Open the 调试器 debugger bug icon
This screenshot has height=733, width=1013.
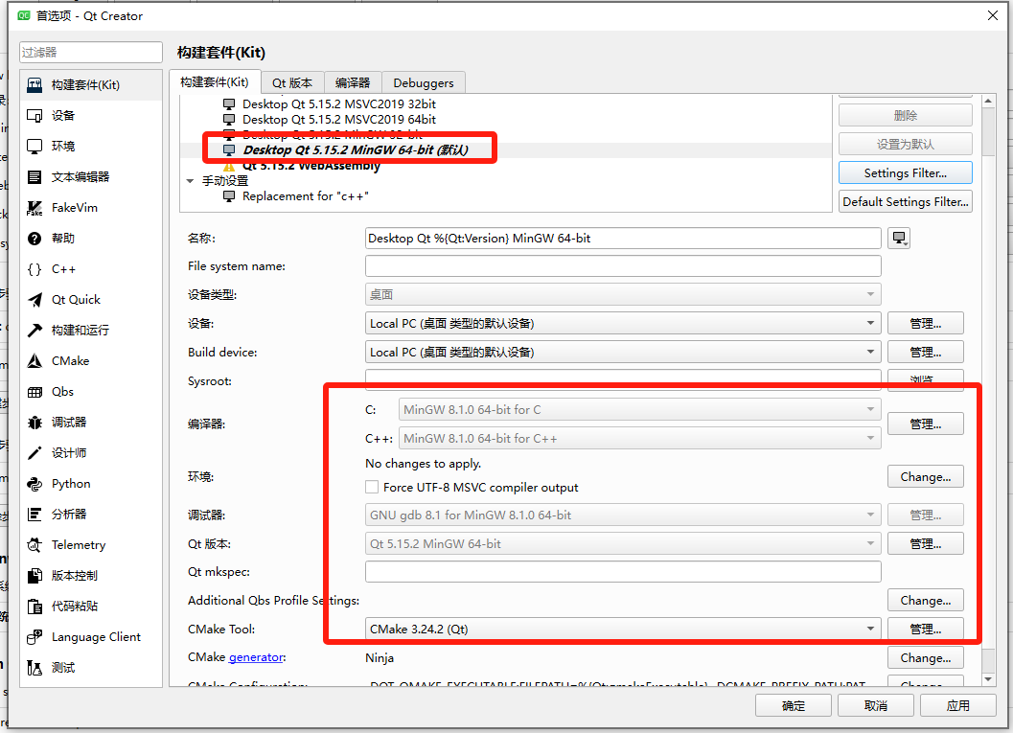coord(35,423)
